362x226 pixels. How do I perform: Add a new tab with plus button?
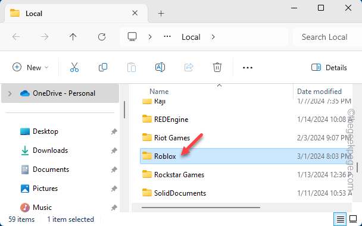tap(161, 13)
